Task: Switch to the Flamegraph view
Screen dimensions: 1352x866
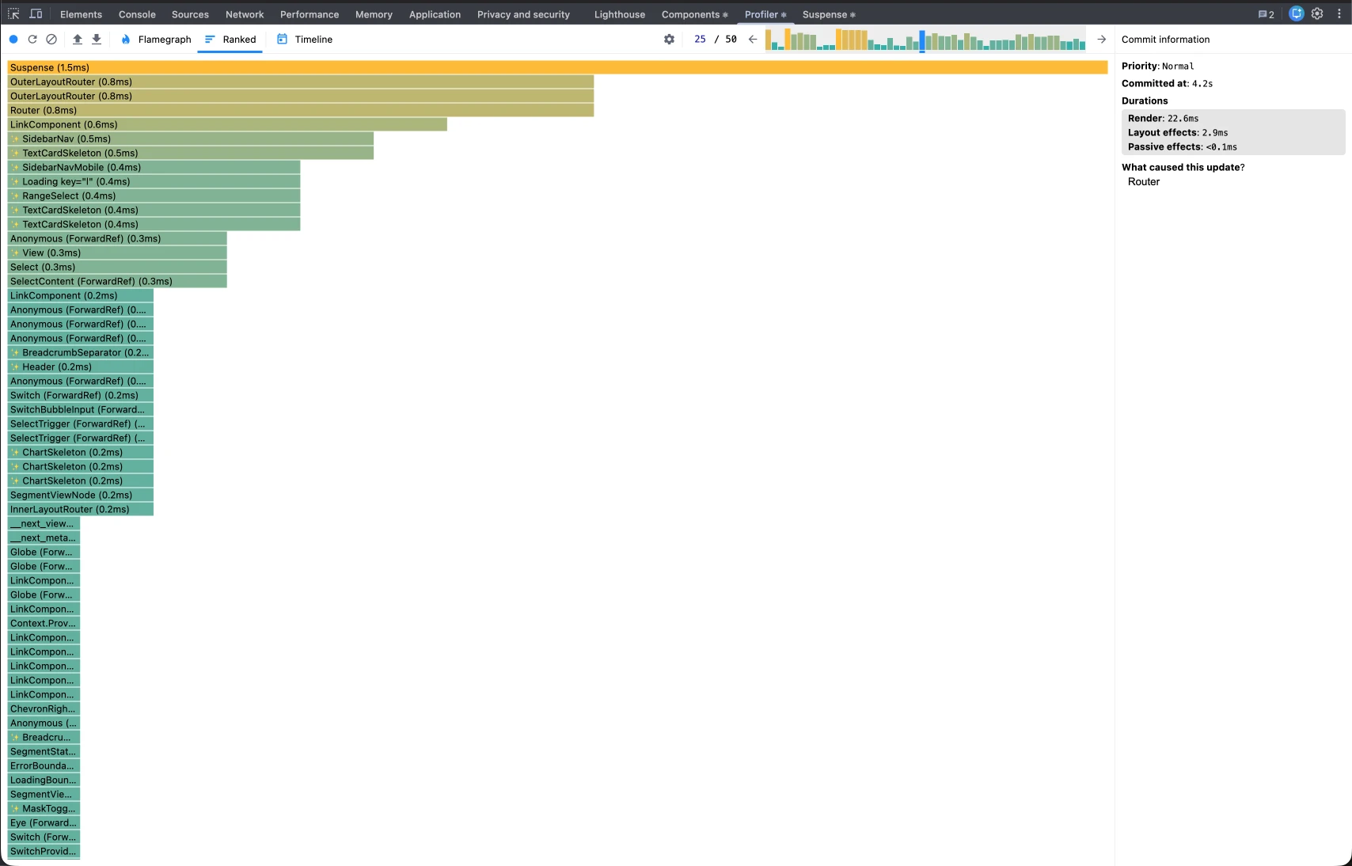Action: (156, 40)
